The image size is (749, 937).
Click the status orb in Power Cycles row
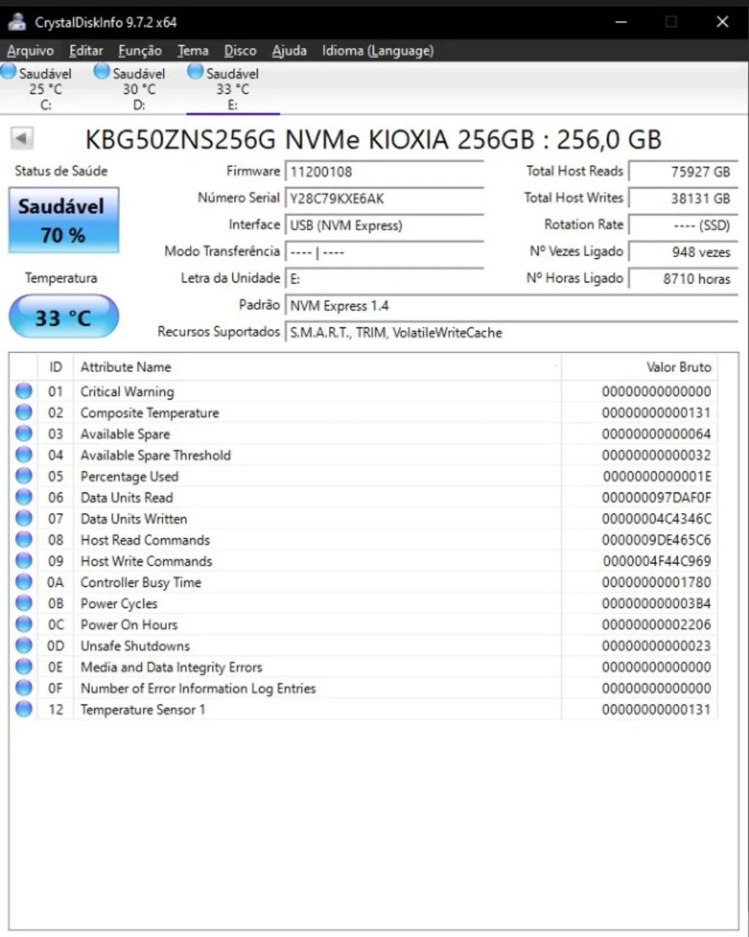click(x=24, y=603)
